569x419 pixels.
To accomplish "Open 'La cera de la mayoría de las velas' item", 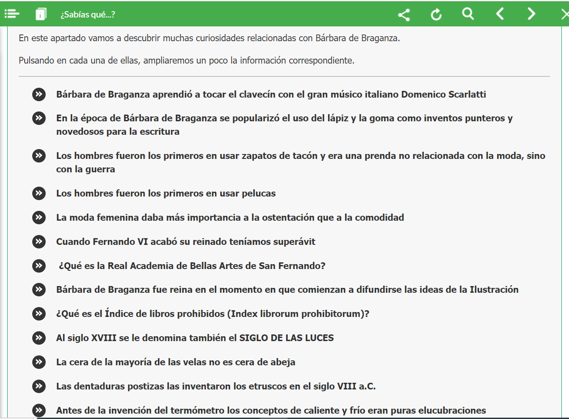I will [x=175, y=362].
